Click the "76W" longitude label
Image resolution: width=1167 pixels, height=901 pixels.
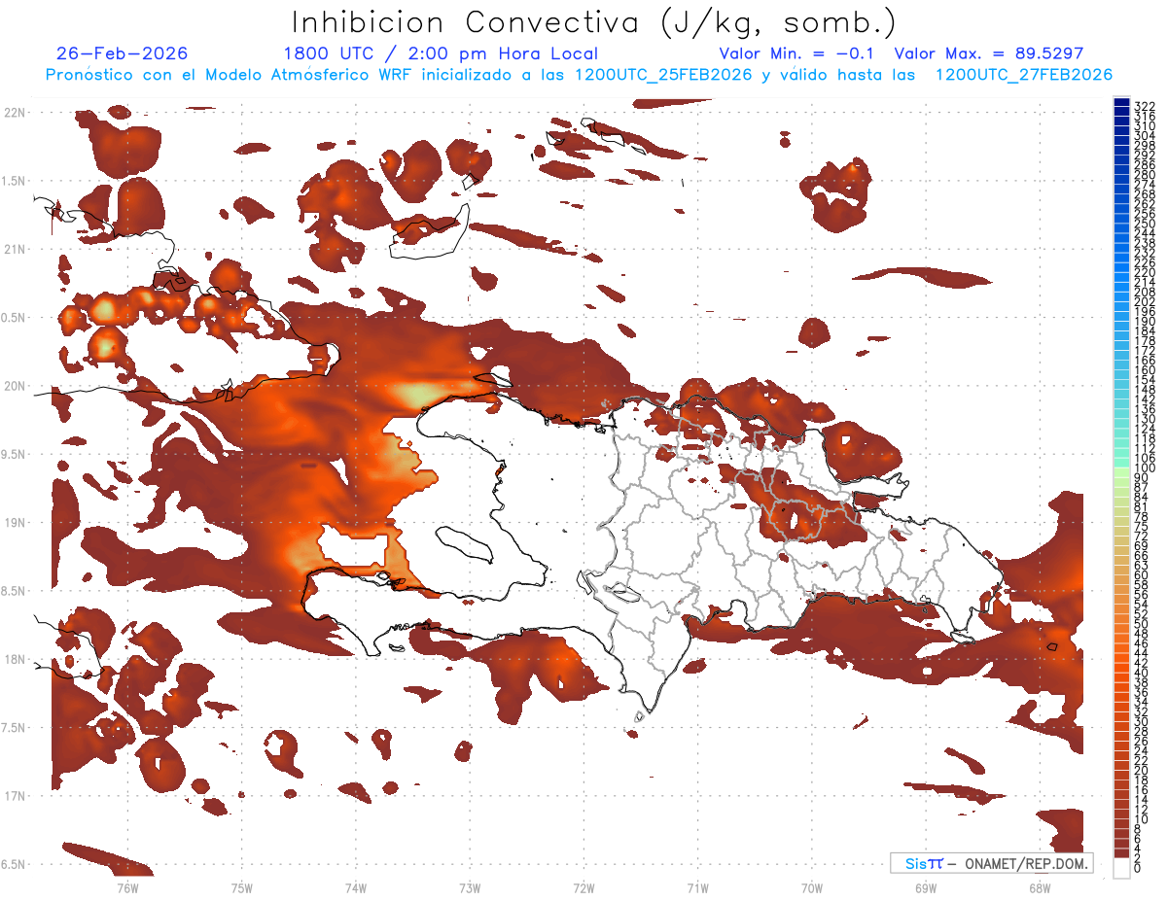127,886
